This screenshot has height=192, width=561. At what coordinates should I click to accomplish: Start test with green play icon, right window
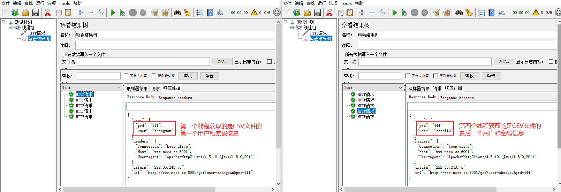pyautogui.click(x=394, y=13)
